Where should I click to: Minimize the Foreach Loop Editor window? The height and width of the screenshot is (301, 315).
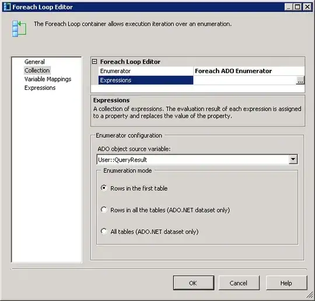(x=289, y=7)
